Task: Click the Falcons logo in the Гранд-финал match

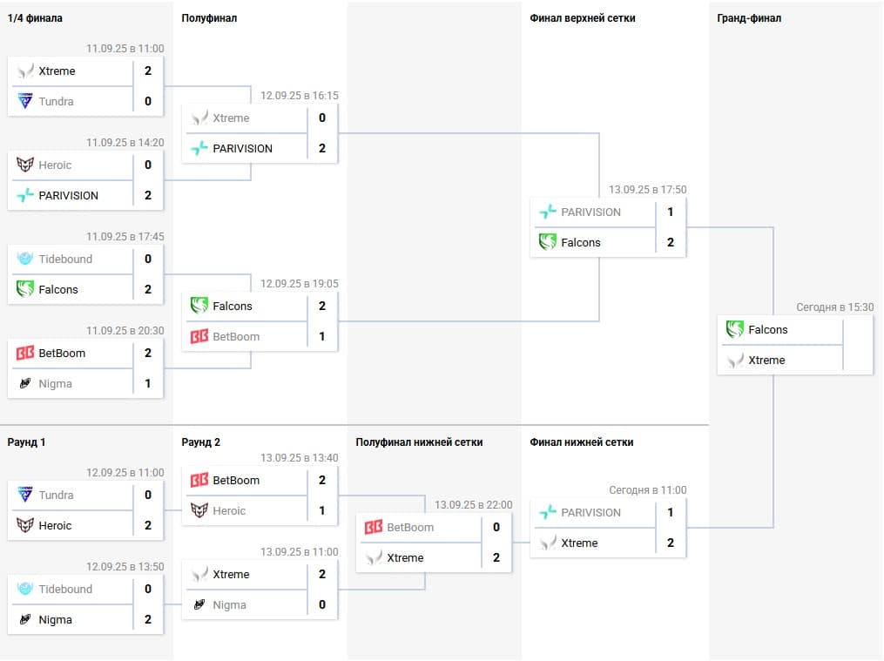Action: pyautogui.click(x=735, y=329)
